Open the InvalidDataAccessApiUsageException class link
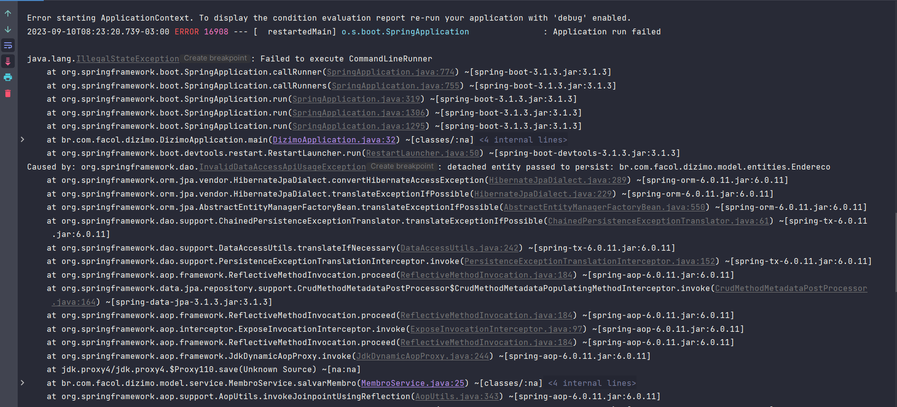Image resolution: width=897 pixels, height=407 pixels. [283, 167]
